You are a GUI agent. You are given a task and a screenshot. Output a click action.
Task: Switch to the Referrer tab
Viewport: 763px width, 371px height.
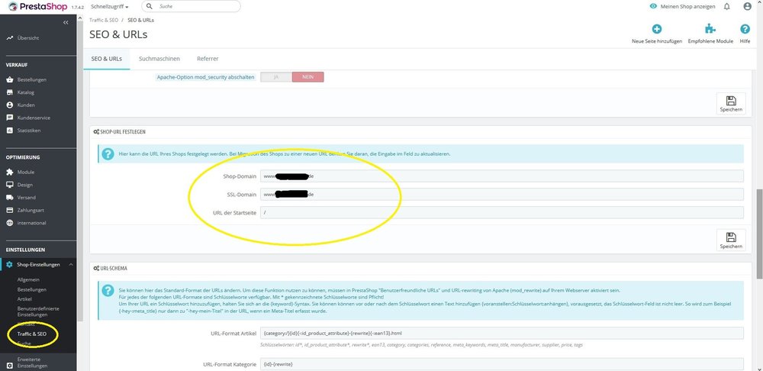point(208,59)
